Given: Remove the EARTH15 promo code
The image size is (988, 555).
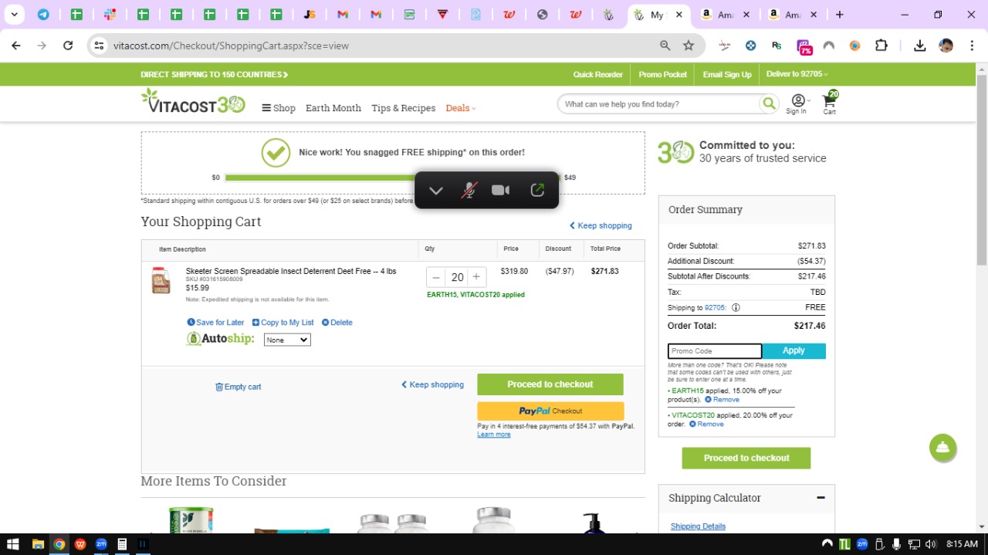Looking at the screenshot, I should tap(722, 400).
